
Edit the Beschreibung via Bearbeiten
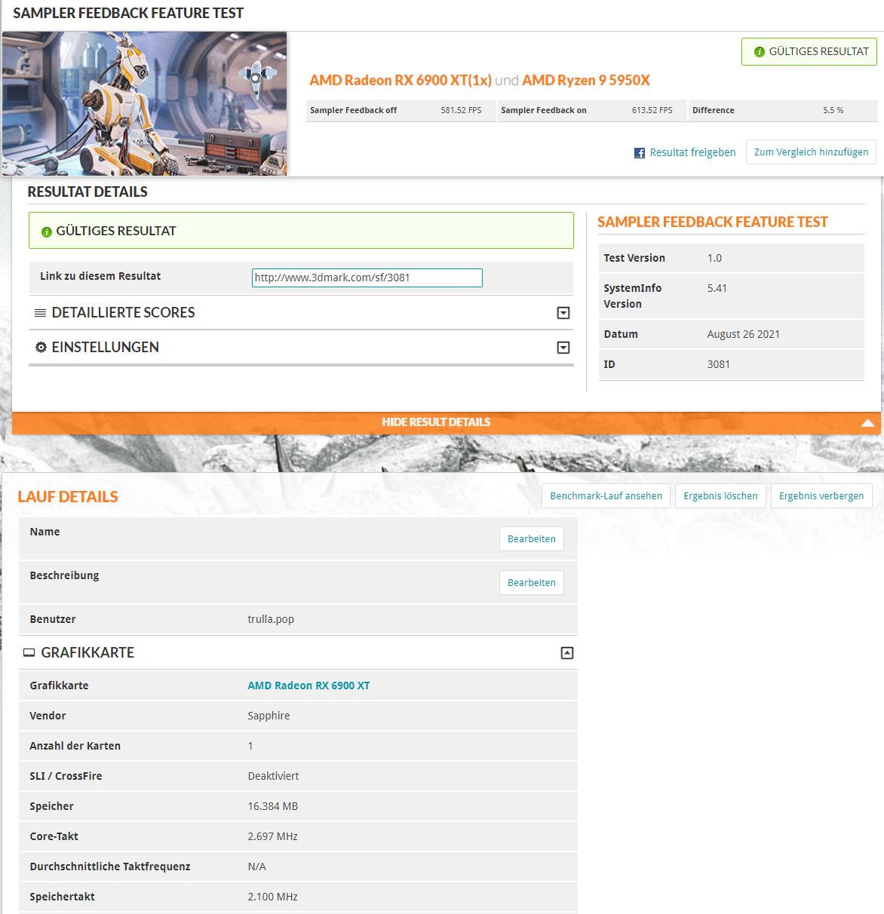532,582
